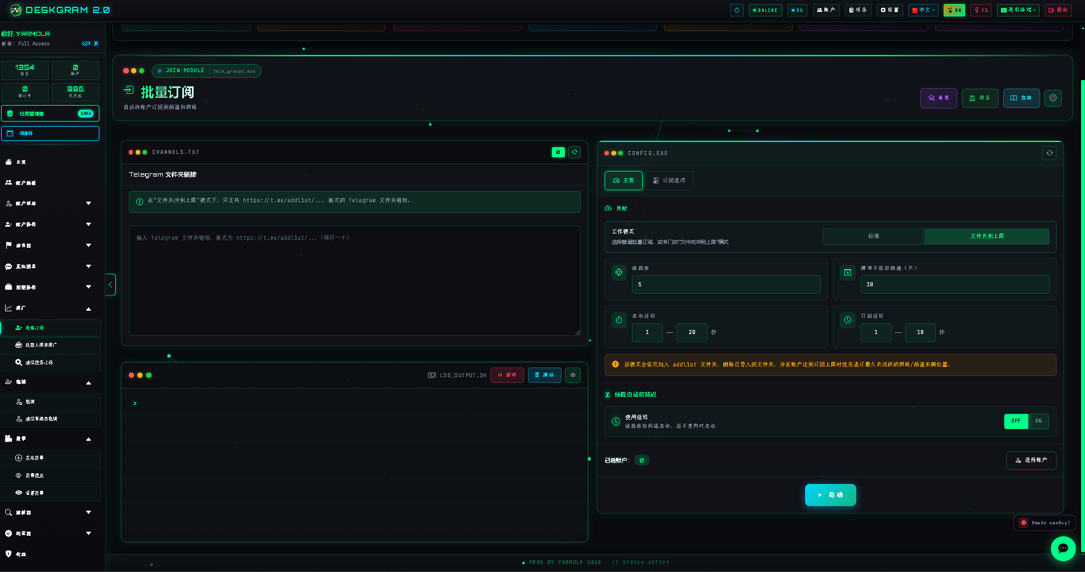This screenshot has width=1085, height=572.
Task: Open the second invite sub-item in the sidebar
Action: (51, 419)
